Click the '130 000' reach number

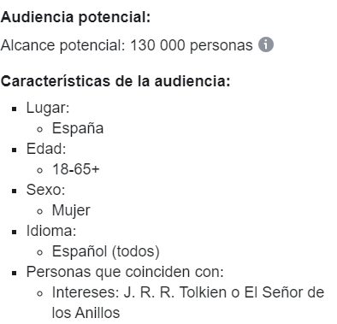pyautogui.click(x=157, y=45)
